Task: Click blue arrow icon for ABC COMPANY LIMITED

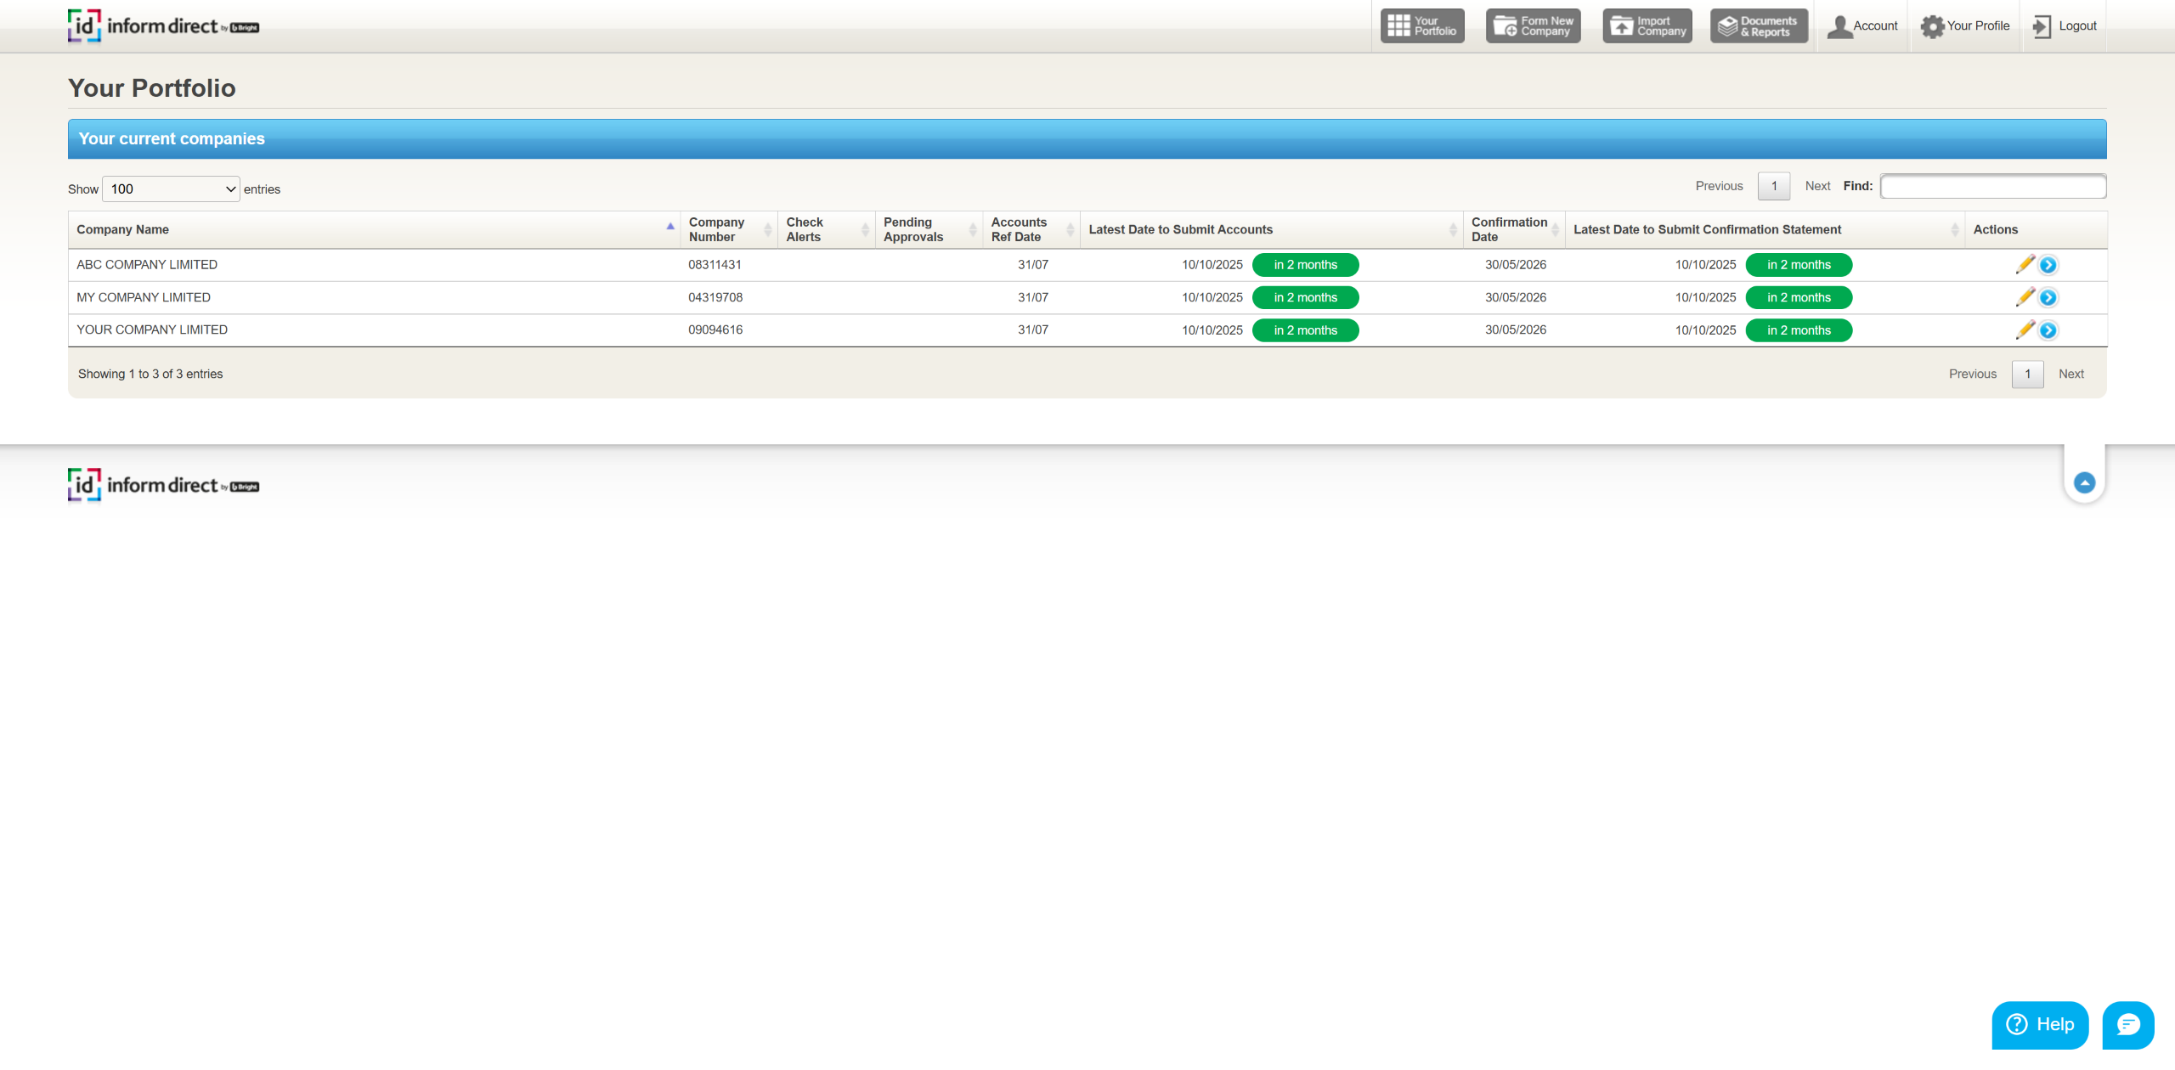Action: click(x=2048, y=265)
